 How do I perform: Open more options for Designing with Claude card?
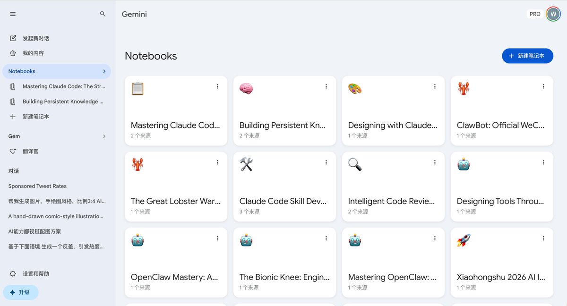point(435,86)
